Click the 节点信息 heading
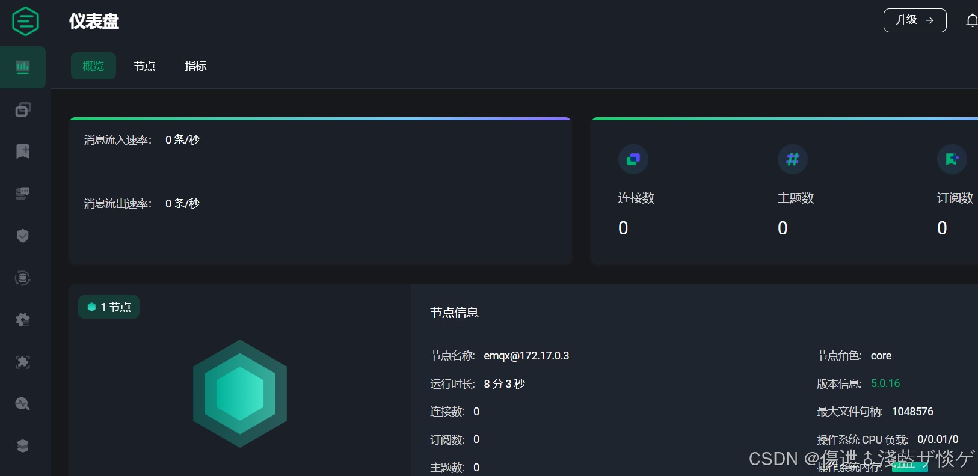 454,313
